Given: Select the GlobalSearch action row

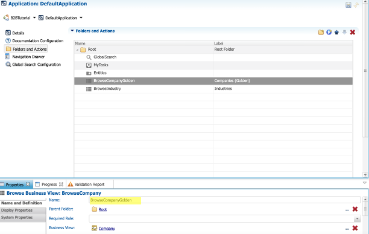Looking at the screenshot, I should click(x=213, y=57).
